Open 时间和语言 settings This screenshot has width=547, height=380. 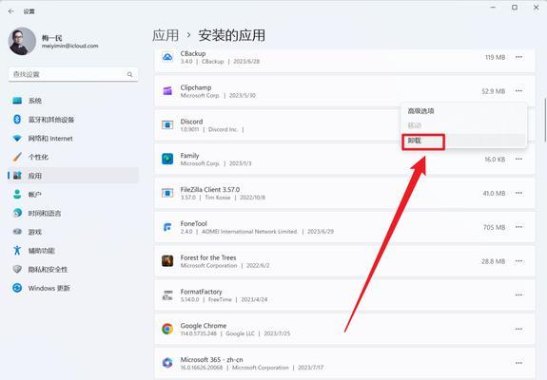coord(73,213)
